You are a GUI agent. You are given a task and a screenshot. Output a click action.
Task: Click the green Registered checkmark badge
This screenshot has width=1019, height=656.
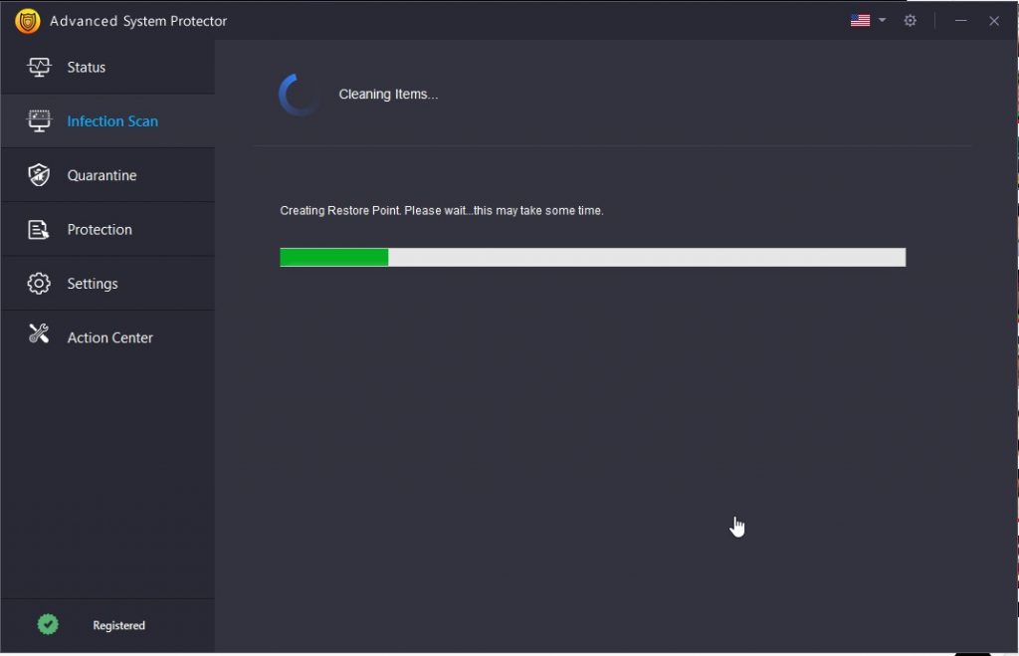pos(47,623)
